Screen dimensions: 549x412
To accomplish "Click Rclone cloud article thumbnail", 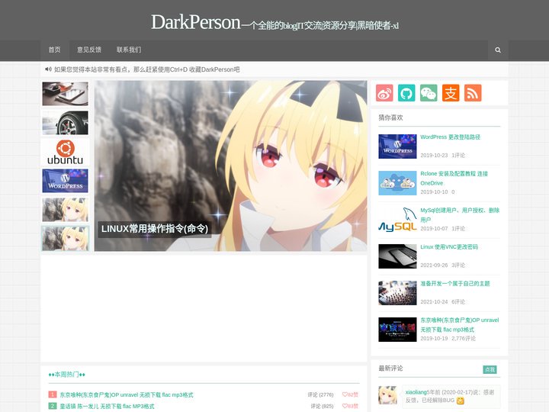I will (x=397, y=183).
